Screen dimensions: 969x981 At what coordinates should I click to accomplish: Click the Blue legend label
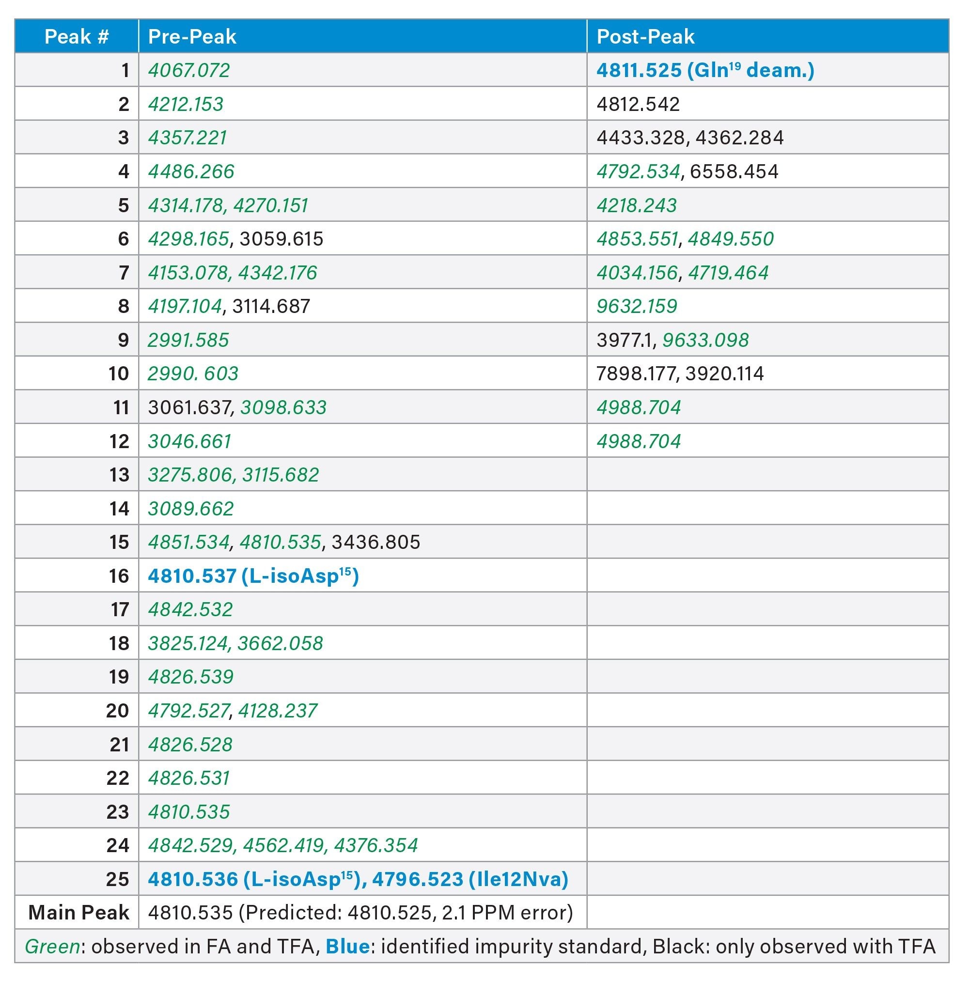click(347, 947)
